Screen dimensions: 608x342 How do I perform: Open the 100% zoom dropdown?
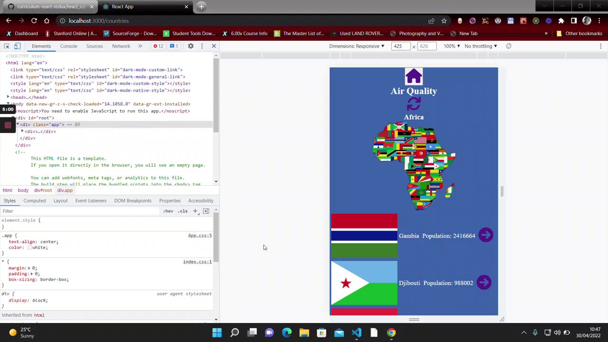pyautogui.click(x=452, y=46)
